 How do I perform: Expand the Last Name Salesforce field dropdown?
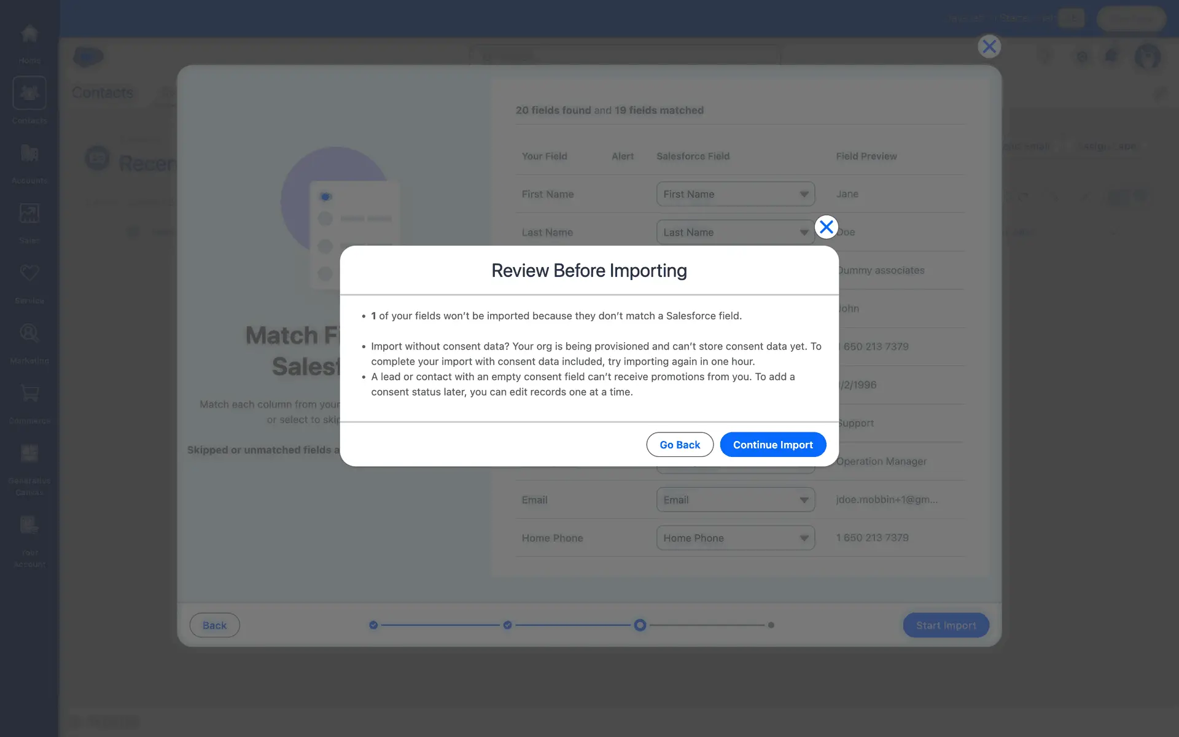735,232
